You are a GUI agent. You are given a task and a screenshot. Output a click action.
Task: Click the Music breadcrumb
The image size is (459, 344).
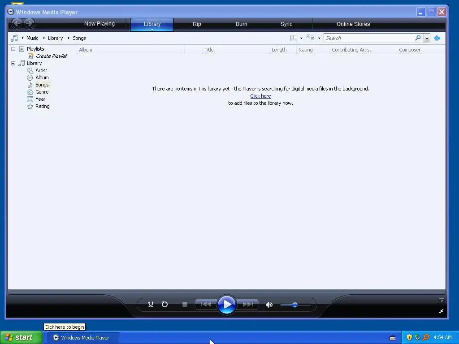32,38
